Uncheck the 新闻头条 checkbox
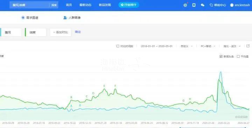Viewport: 252px width, 128px height. coord(221,56)
